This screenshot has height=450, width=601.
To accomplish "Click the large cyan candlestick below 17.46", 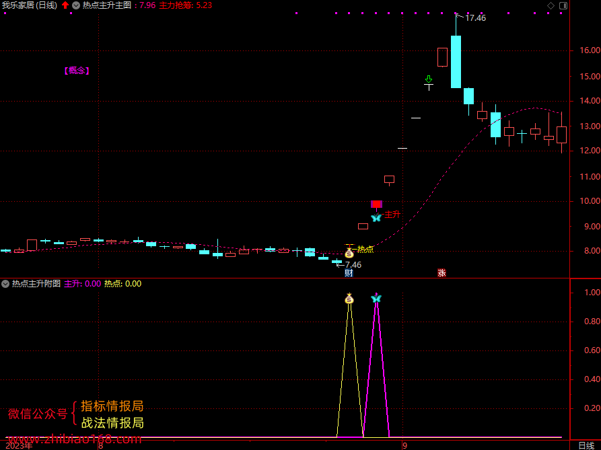I will click(456, 62).
